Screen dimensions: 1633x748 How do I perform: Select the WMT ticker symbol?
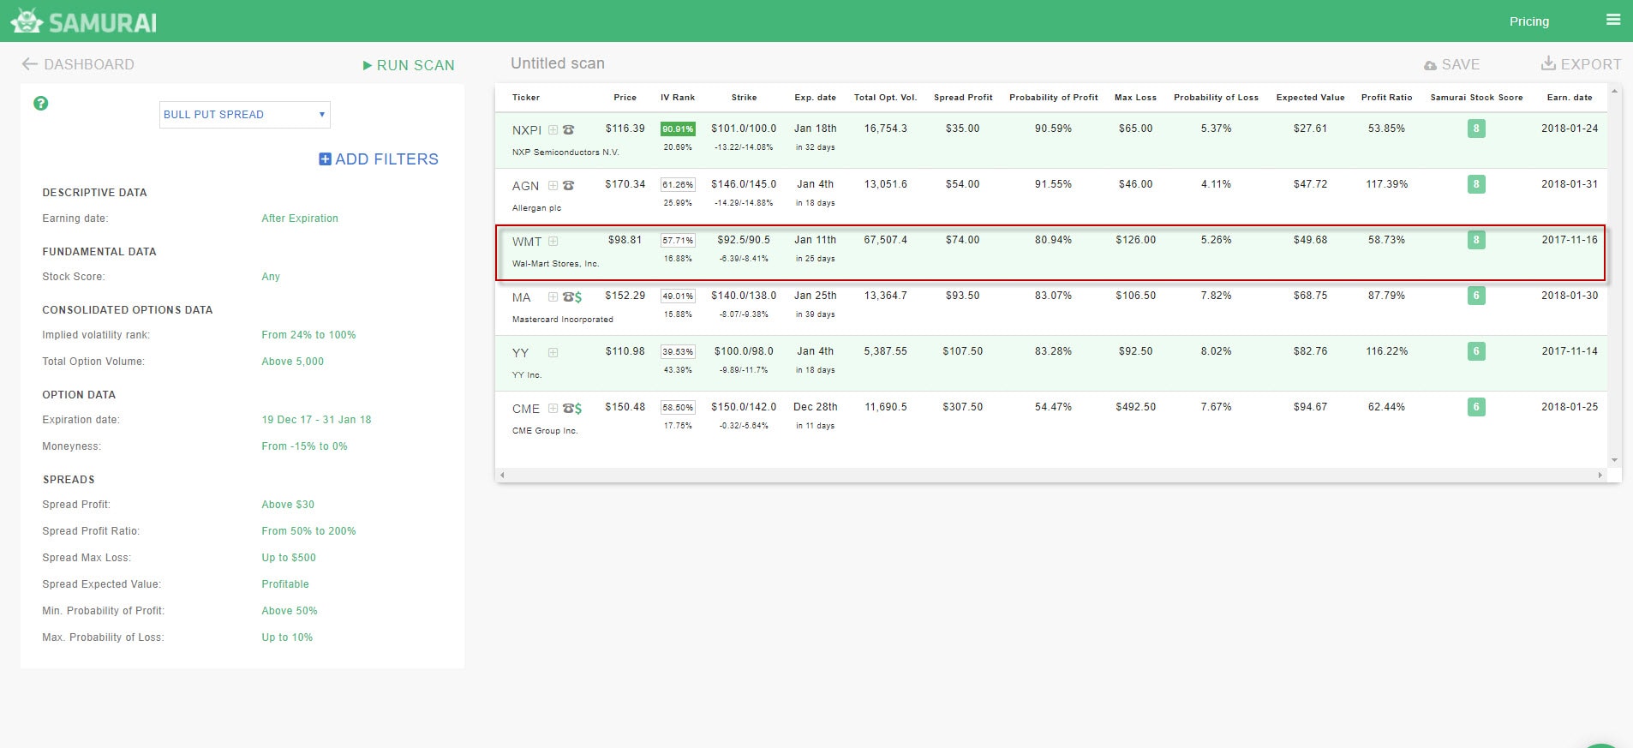tap(527, 242)
